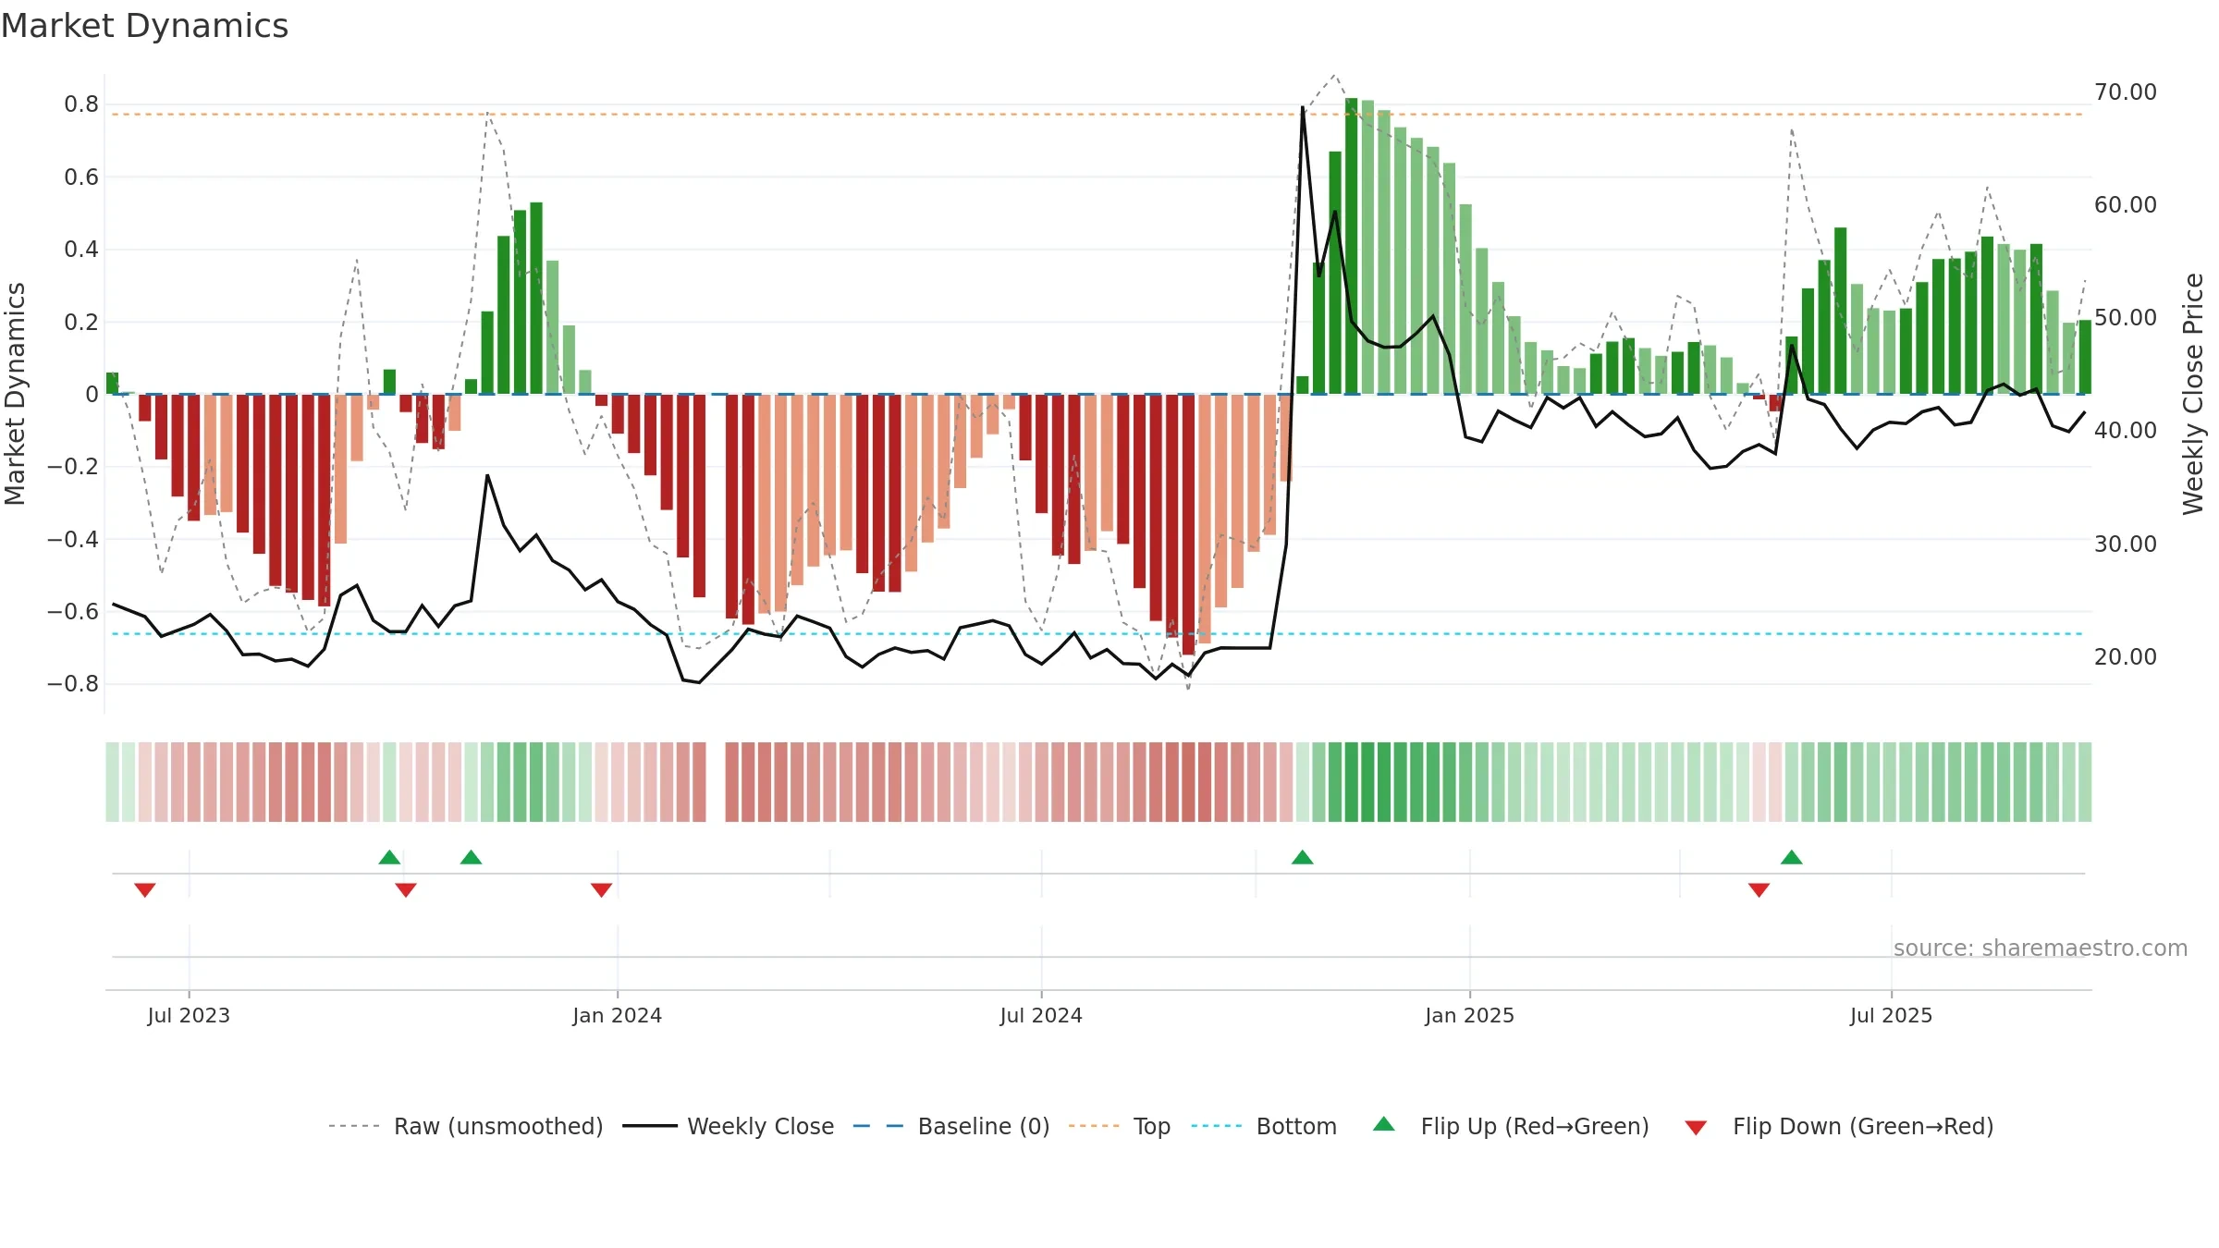Screen dimensions: 2219x1248
Task: Toggle the Top legend entry
Action: click(x=1120, y=1126)
